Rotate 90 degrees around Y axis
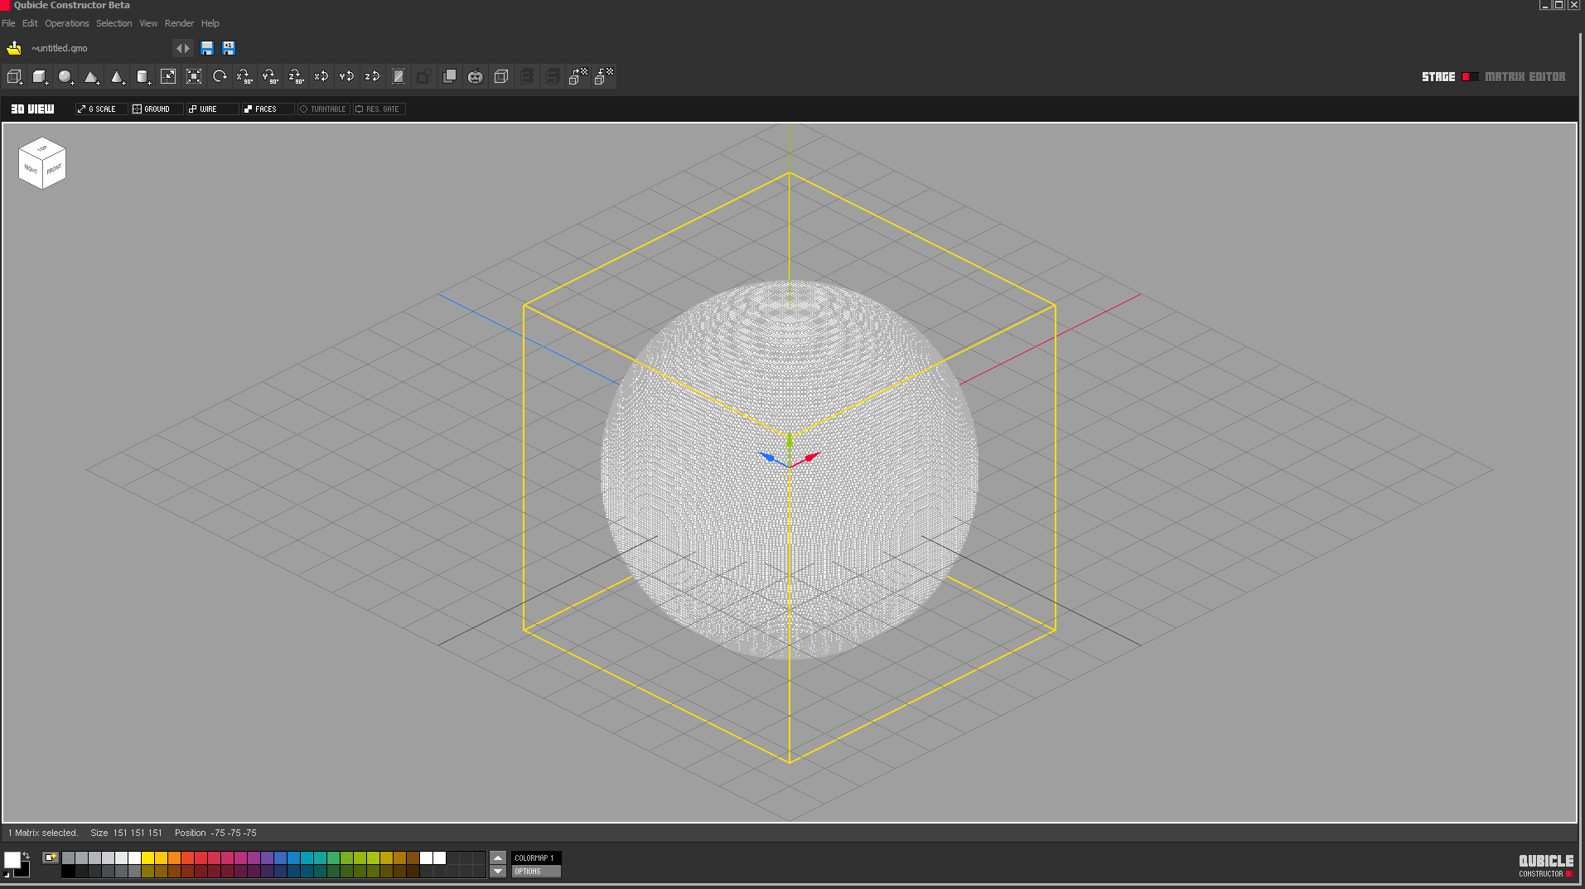1585x889 pixels. coord(271,77)
